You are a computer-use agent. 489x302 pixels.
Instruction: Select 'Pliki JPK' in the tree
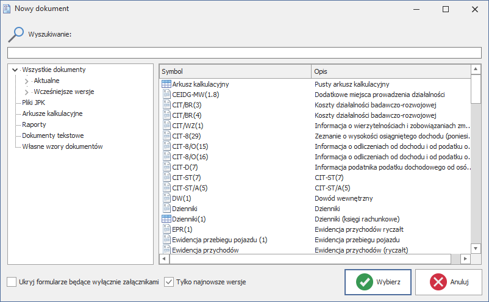point(34,102)
